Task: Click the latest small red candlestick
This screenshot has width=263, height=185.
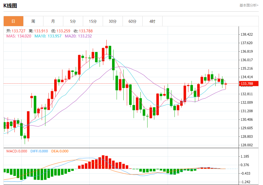Action: click(x=226, y=84)
